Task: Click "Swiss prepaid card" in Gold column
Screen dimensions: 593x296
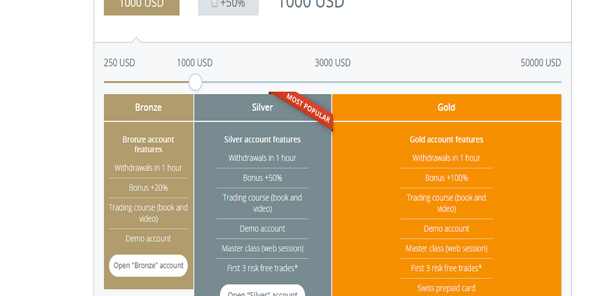Action: tap(447, 288)
